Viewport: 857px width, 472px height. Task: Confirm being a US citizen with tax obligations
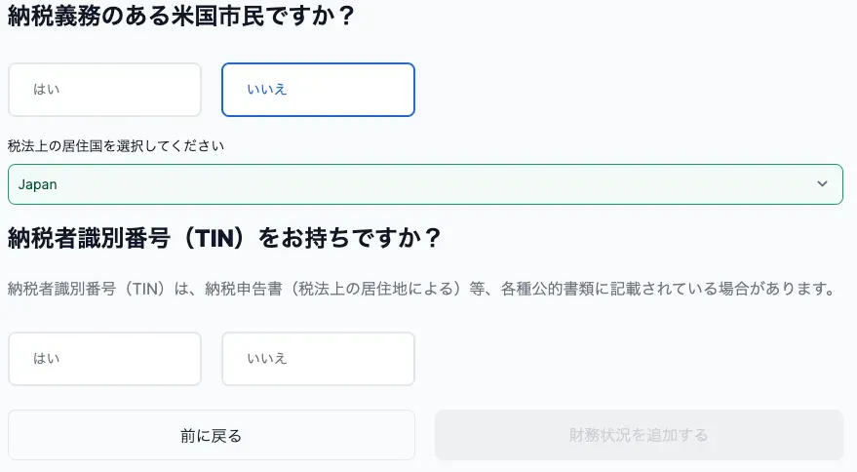click(x=104, y=90)
